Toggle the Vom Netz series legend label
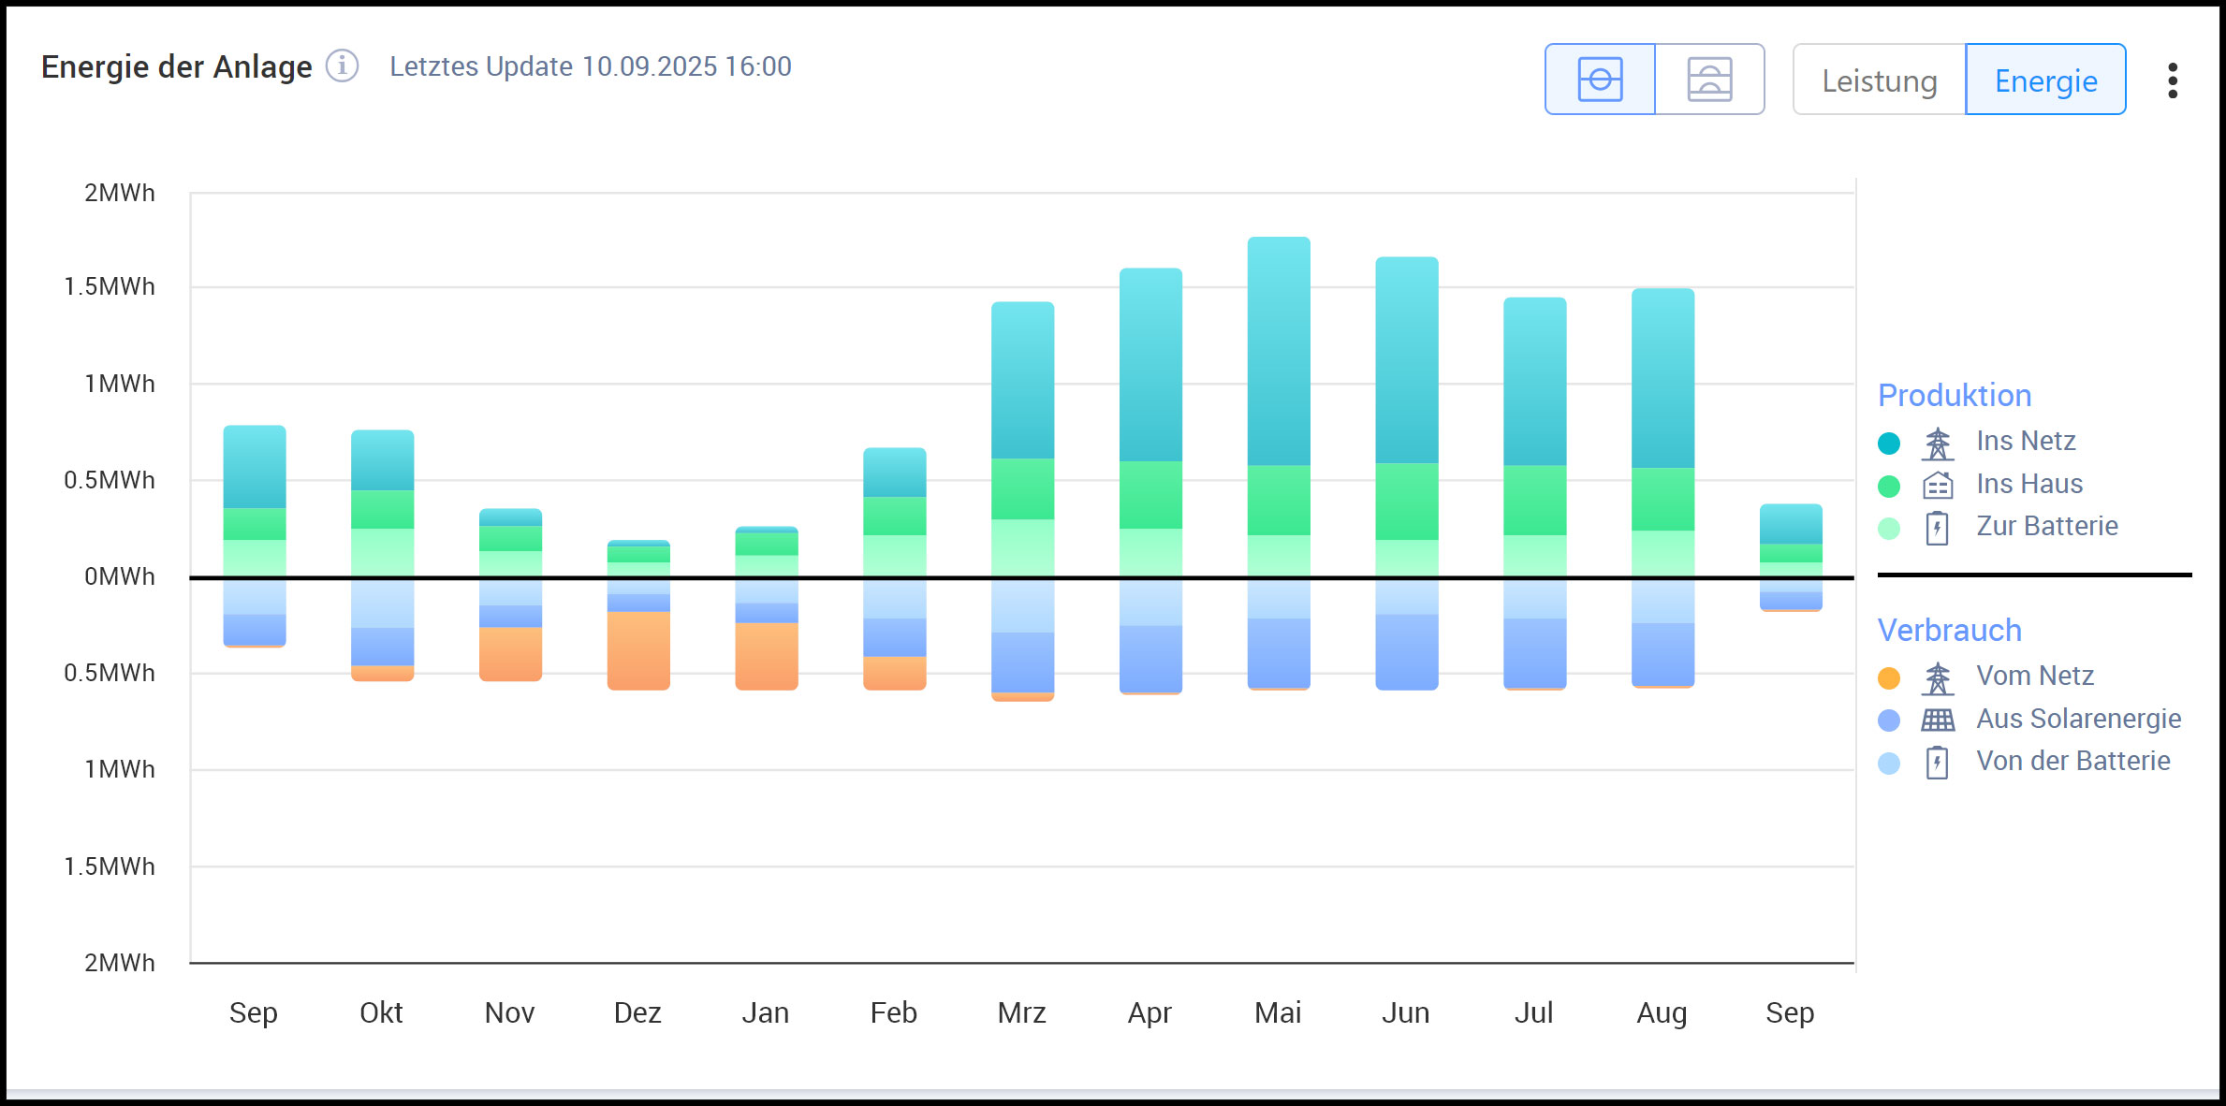 pos(2034,676)
